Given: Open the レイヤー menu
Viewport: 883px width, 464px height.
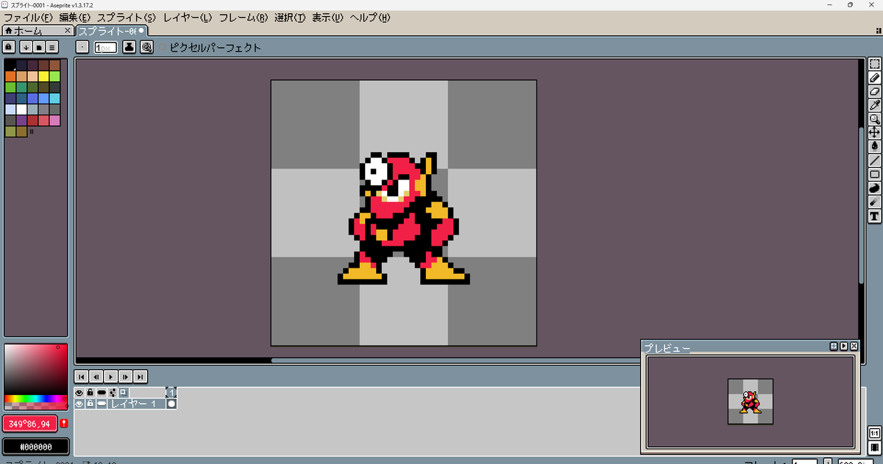Looking at the screenshot, I should click(188, 18).
